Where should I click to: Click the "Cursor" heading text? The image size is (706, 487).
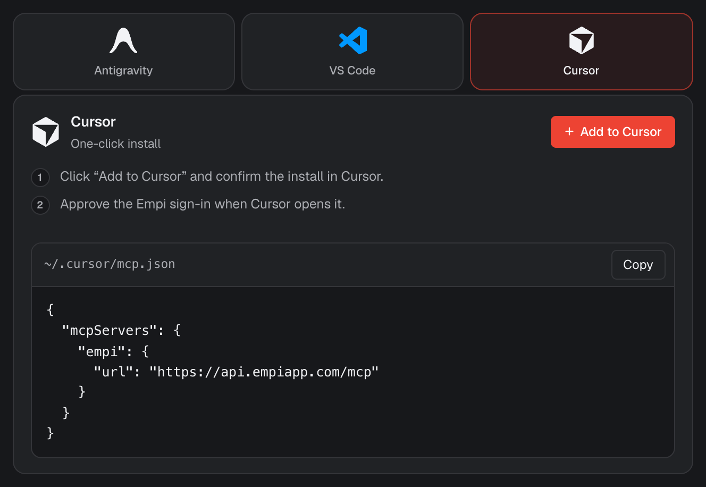93,122
